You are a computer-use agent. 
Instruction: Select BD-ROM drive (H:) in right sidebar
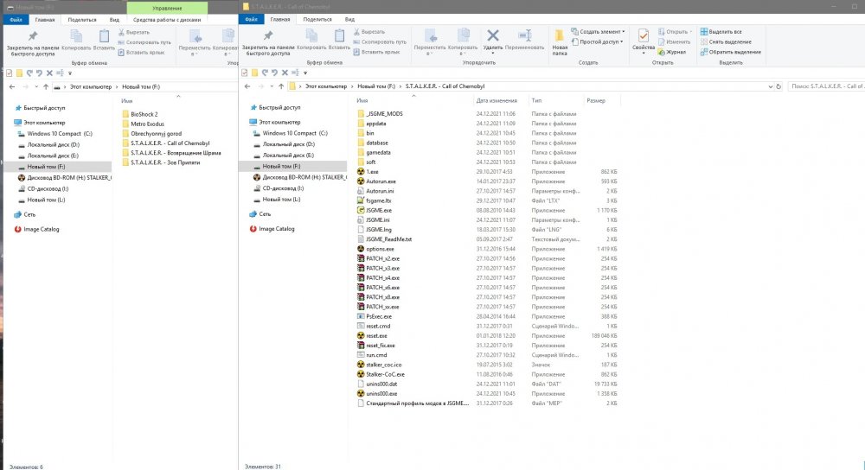(x=299, y=177)
